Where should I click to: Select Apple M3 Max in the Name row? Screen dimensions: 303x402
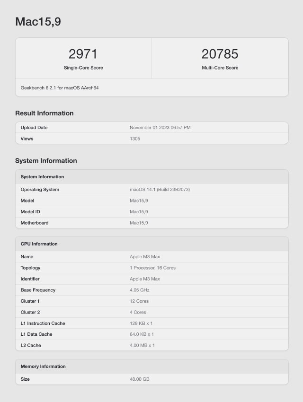pos(145,257)
